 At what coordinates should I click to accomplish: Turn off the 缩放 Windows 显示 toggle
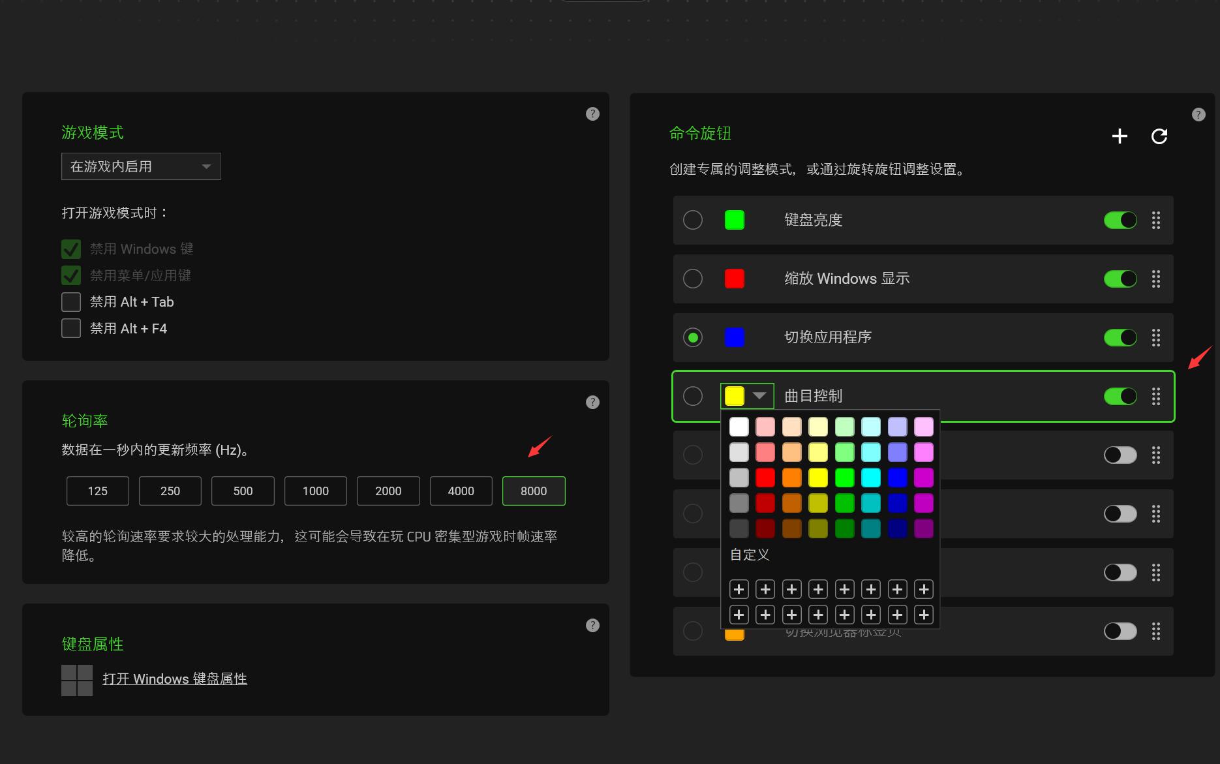1120,279
